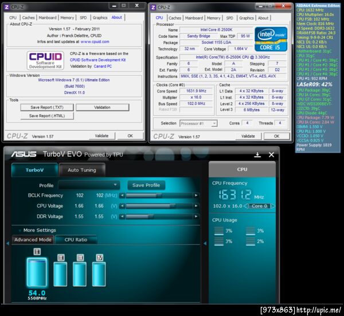The image size is (344, 316).
Task: Switch to the Auto Tuning tab
Action: (82, 170)
